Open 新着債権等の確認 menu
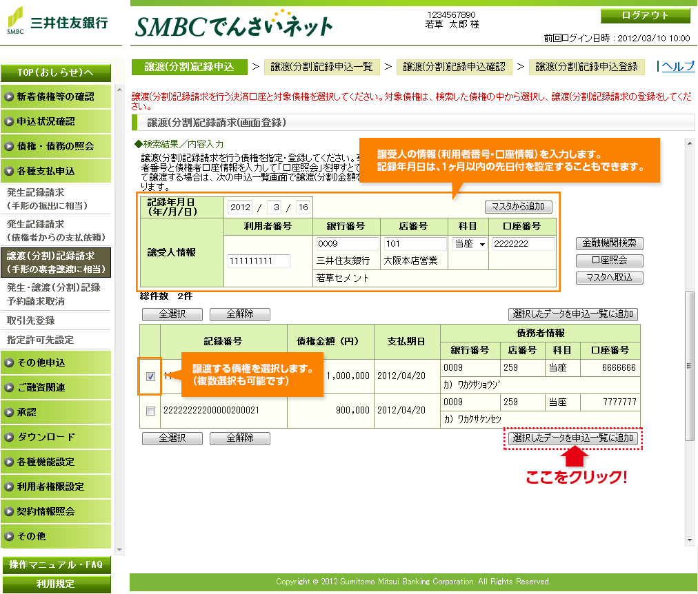Viewport: 698px width, 594px height. pyautogui.click(x=56, y=96)
